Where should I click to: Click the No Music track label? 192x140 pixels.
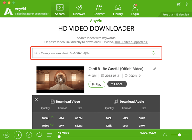[x=63, y=133]
